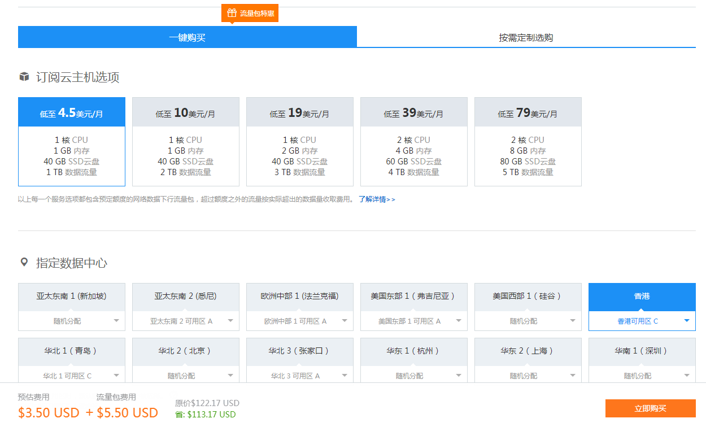This screenshot has height=427, width=706.
Task: Click the $5.50 USD traffic package fee
Action: click(127, 413)
